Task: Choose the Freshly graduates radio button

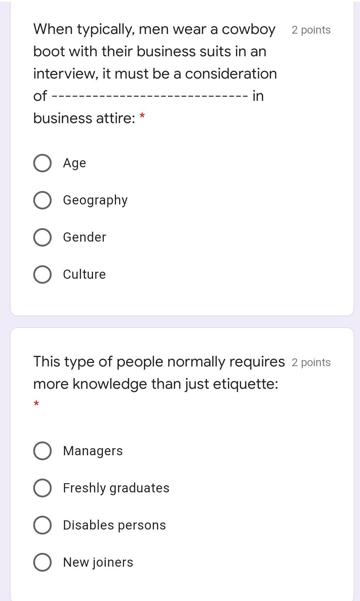Action: 42,488
